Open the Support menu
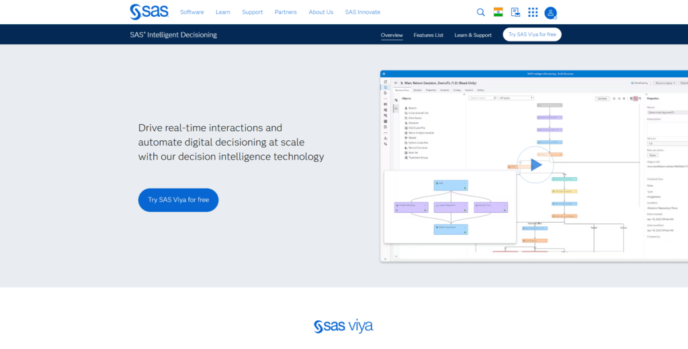This screenshot has width=688, height=349. (x=253, y=12)
